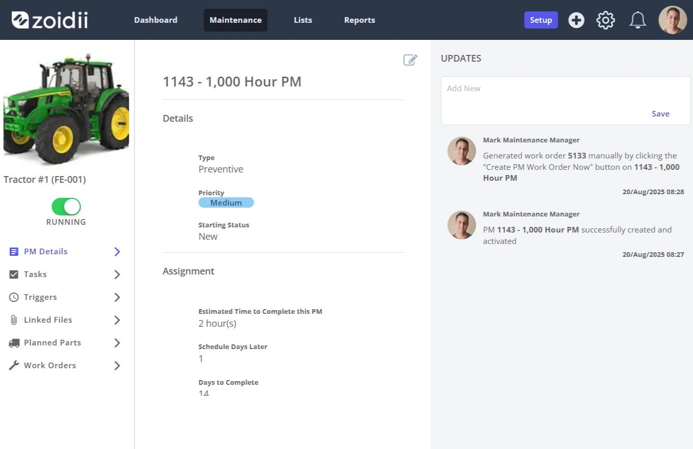Click the Linked Files paperclip icon
Screen dimensions: 693x449
click(x=14, y=320)
